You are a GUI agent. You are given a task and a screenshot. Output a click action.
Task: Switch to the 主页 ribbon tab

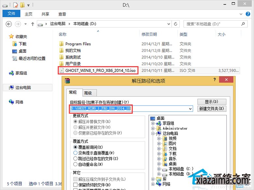click(29, 14)
